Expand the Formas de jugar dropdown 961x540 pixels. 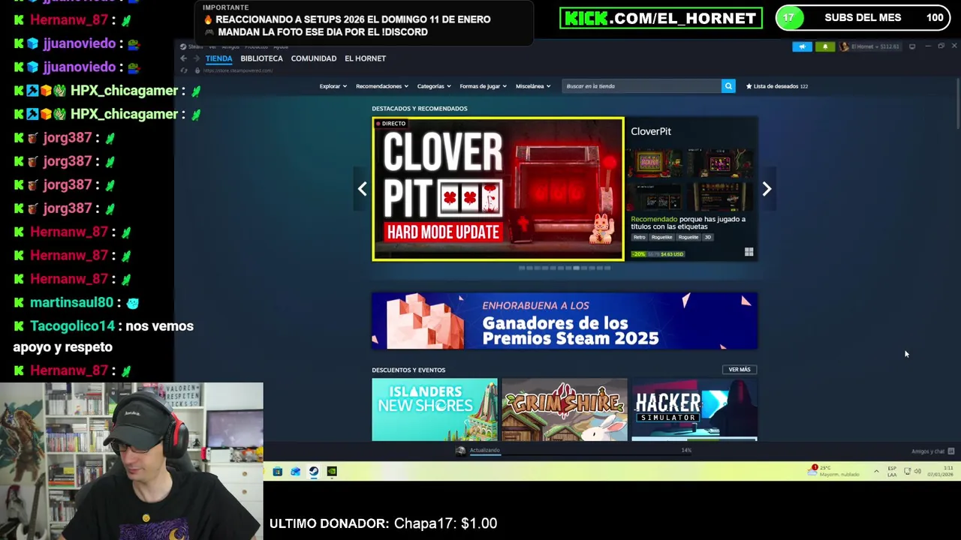coord(483,86)
